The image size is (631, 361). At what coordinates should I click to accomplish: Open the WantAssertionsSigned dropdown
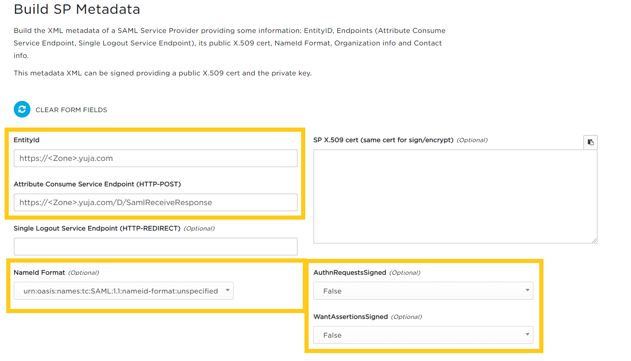(x=423, y=335)
